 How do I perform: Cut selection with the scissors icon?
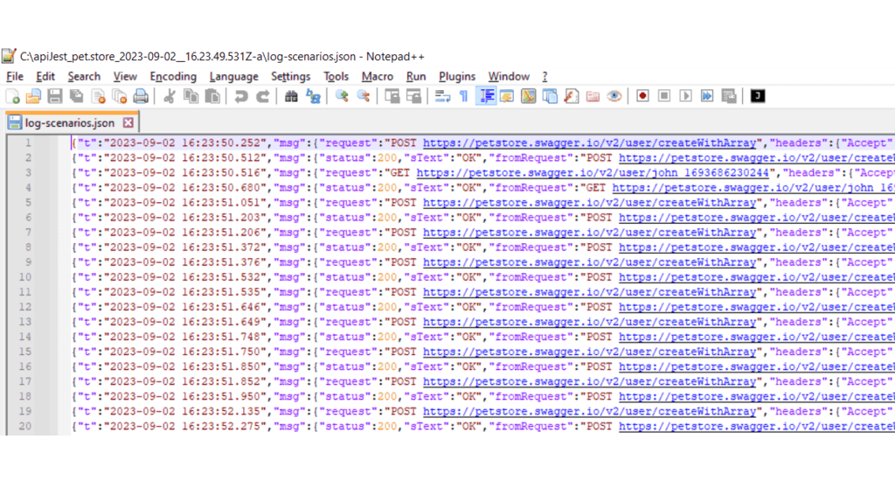pyautogui.click(x=169, y=96)
